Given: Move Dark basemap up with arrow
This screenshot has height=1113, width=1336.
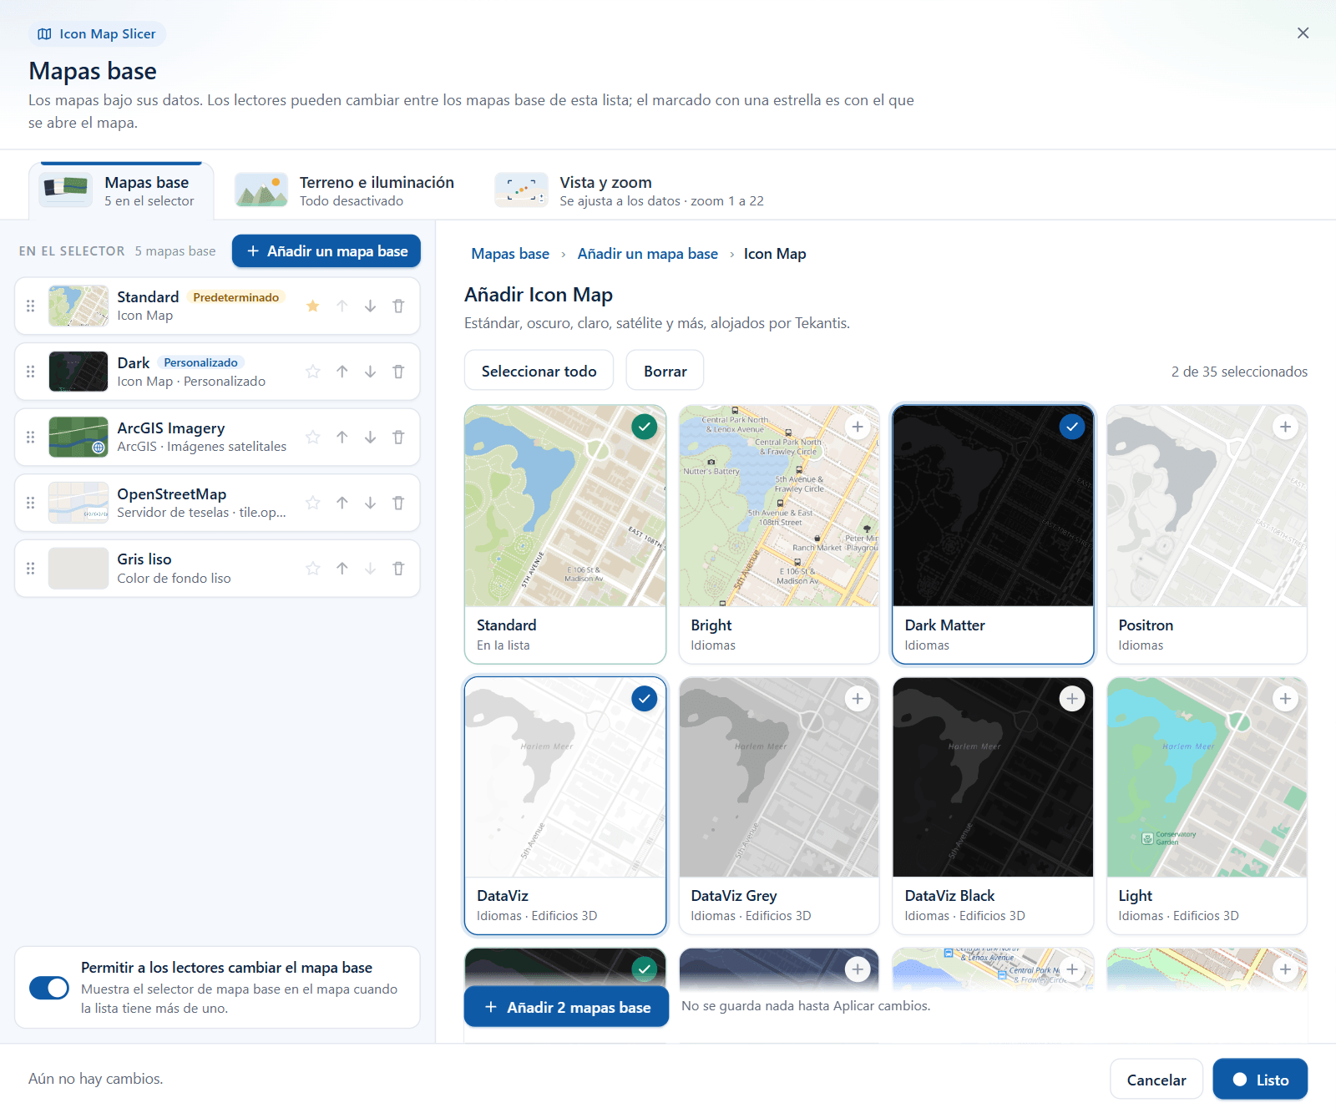Looking at the screenshot, I should tap(342, 372).
